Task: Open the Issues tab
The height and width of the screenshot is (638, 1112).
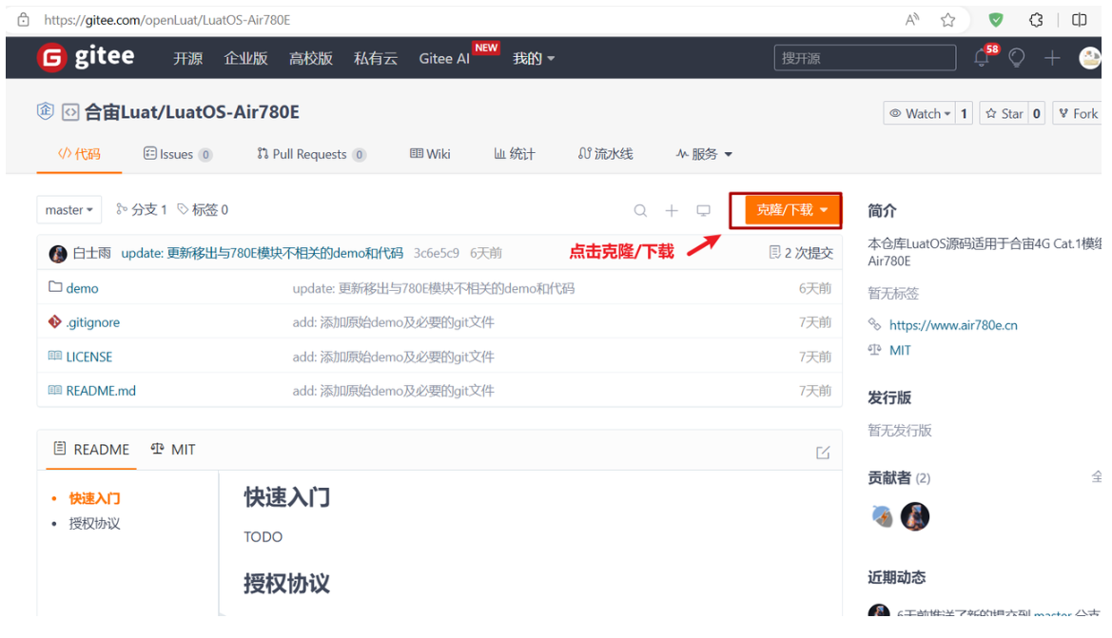Action: (177, 154)
